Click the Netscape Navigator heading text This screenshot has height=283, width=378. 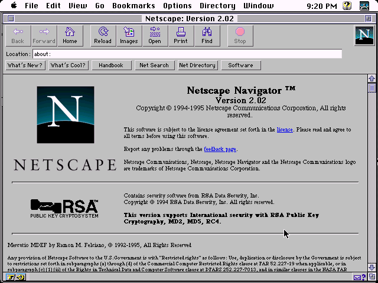click(x=241, y=90)
